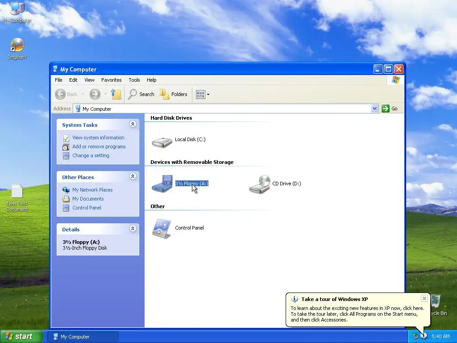Minimize the My Computer window
Viewport: 457px width, 343px height.
tap(378, 69)
